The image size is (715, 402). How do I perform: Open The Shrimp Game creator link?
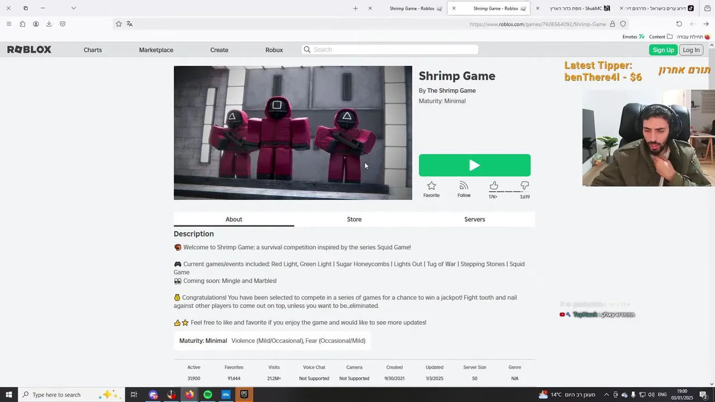[451, 90]
